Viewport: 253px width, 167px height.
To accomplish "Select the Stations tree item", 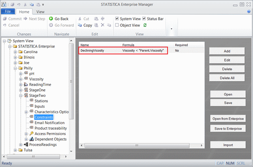I will pyautogui.click(x=41, y=101).
